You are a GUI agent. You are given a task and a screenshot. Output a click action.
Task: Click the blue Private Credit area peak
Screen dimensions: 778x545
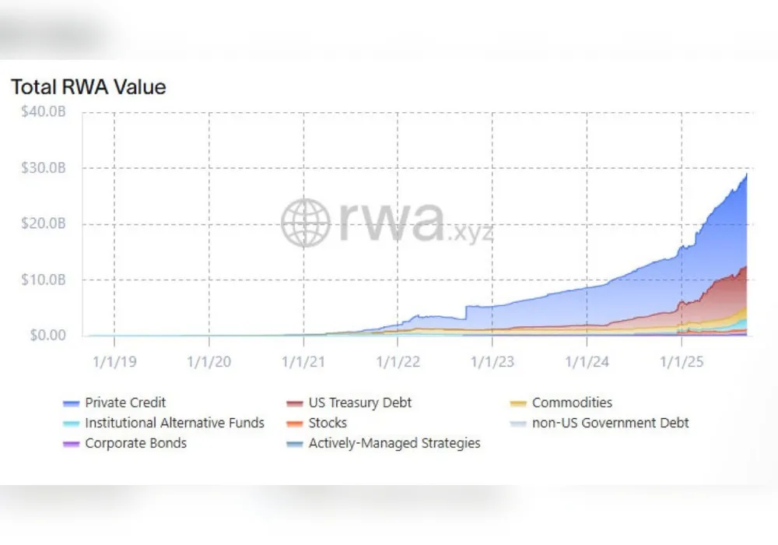(746, 177)
